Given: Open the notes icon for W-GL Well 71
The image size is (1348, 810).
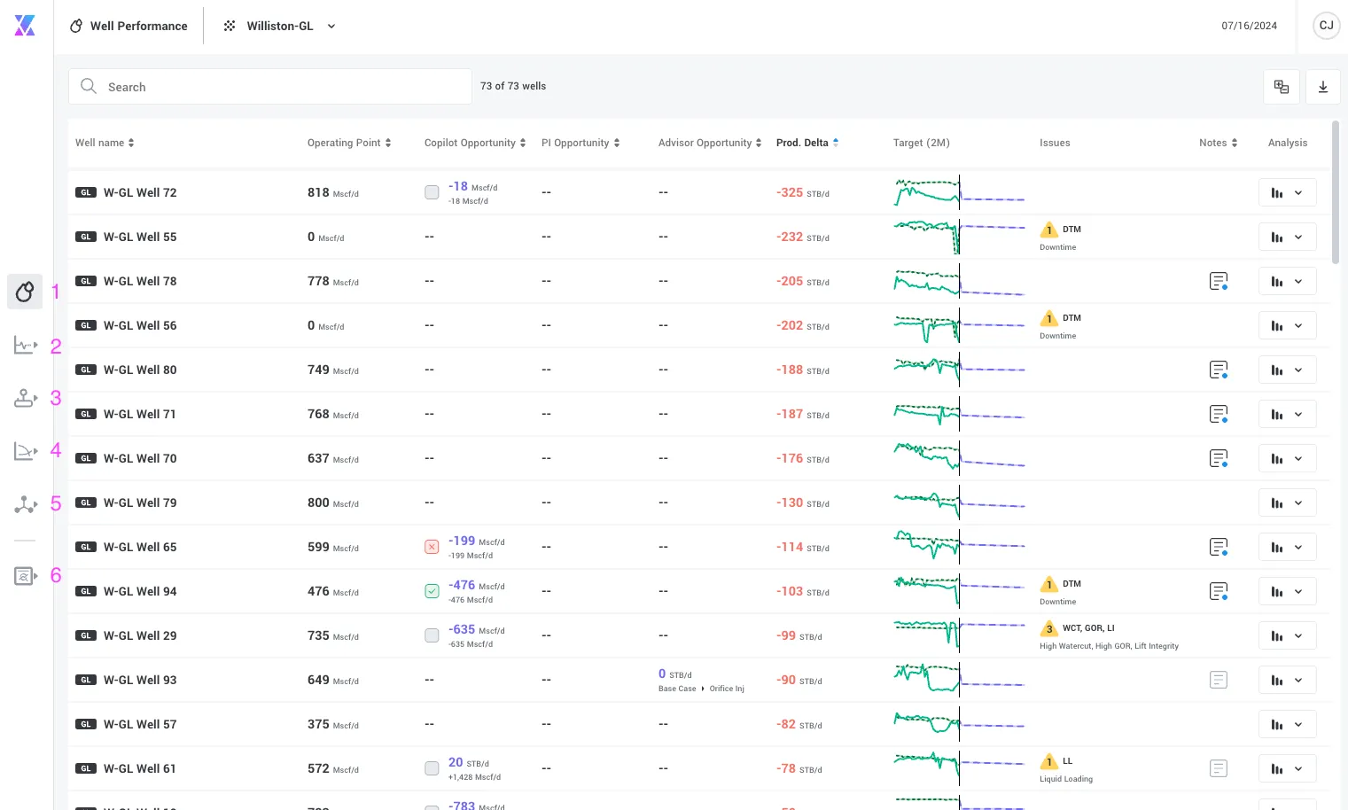Looking at the screenshot, I should click(x=1219, y=414).
